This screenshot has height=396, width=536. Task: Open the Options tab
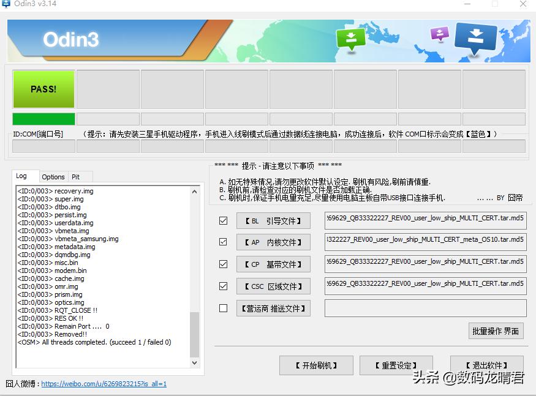(53, 177)
